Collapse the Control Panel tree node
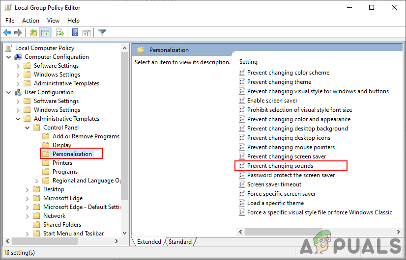The height and width of the screenshot is (260, 406). coord(28,128)
